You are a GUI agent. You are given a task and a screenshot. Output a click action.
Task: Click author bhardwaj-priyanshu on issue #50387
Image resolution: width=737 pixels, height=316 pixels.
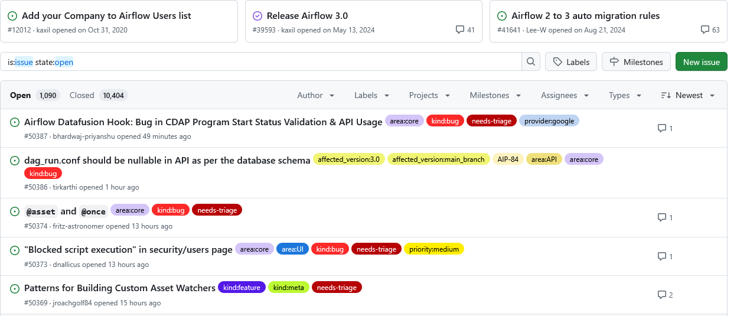pyautogui.click(x=84, y=136)
